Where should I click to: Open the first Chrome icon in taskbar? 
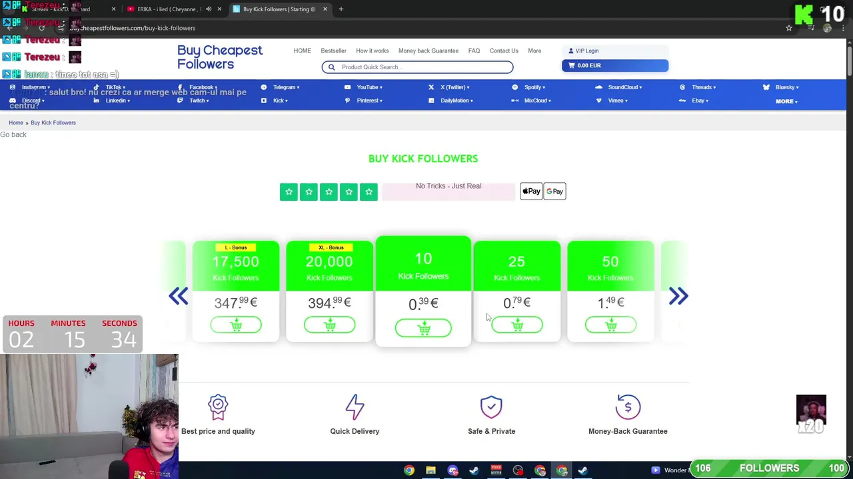pos(409,470)
